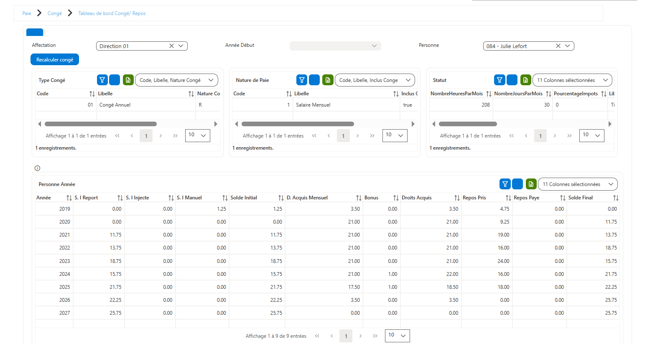Open Nature de Paie column selector

[x=375, y=80]
